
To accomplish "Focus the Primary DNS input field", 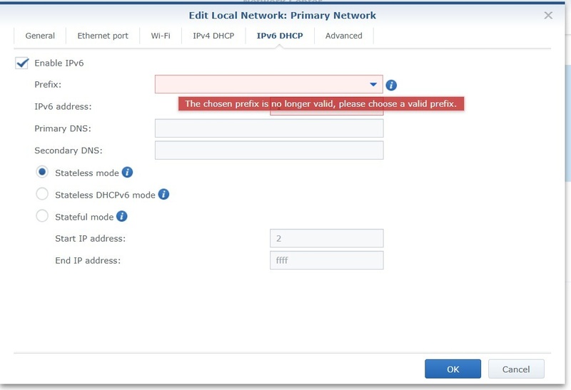I will click(269, 128).
